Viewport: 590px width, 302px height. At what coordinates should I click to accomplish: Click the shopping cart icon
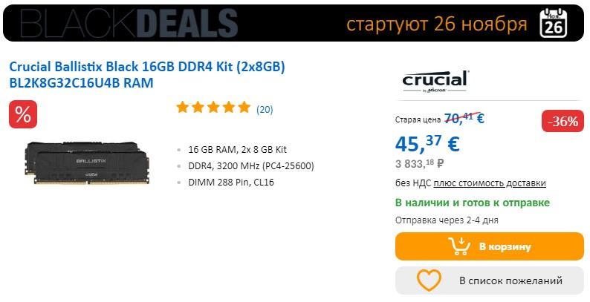(x=459, y=246)
